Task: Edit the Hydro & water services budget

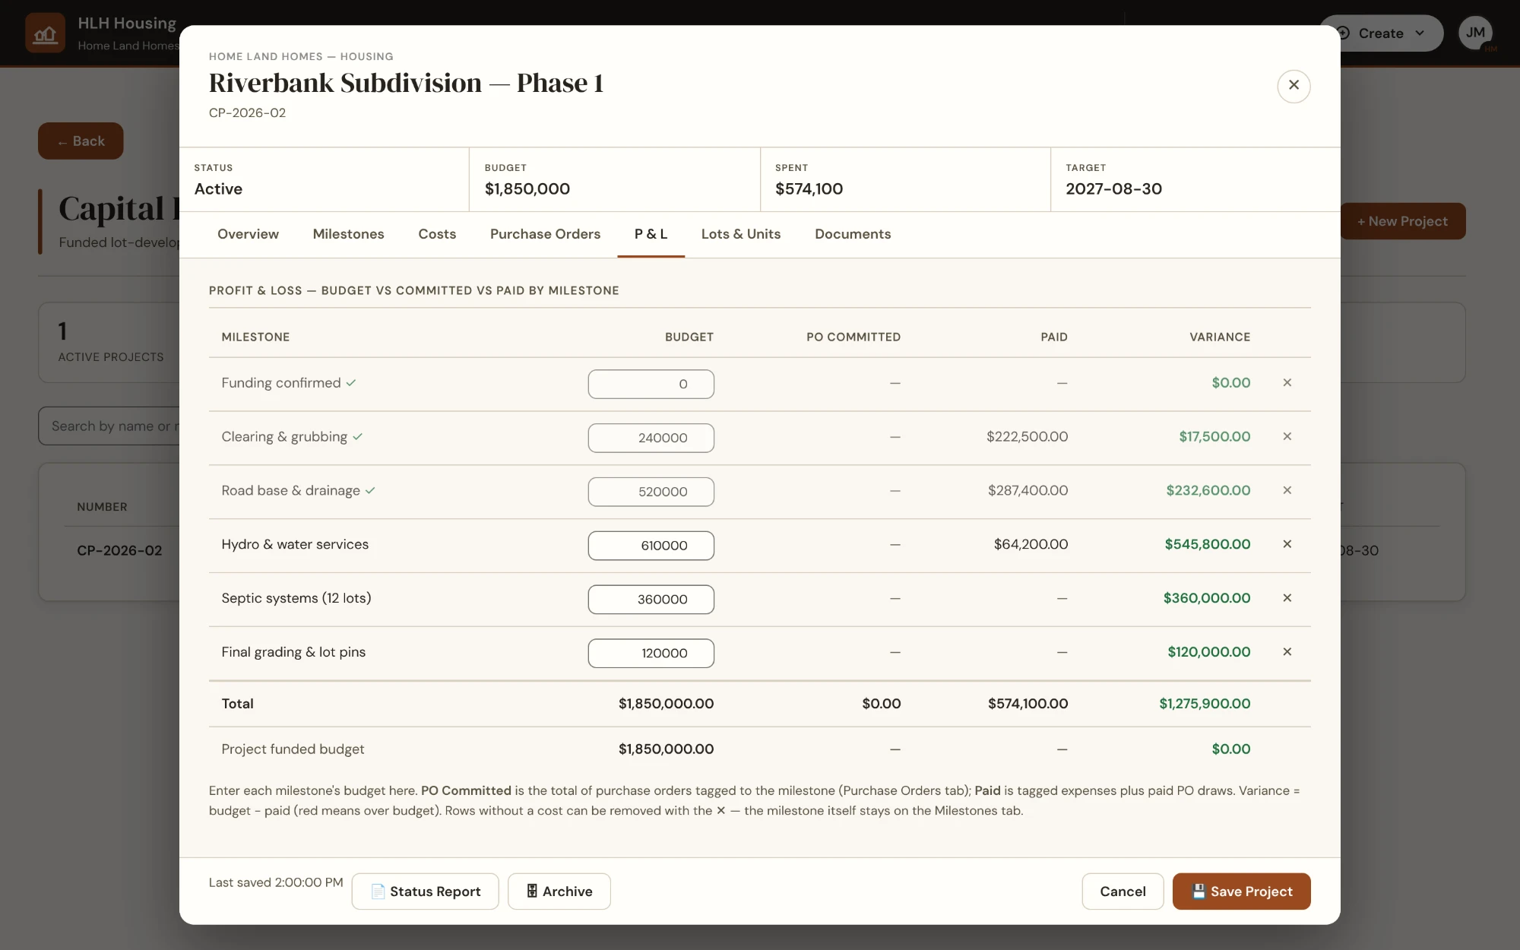Action: (x=651, y=546)
